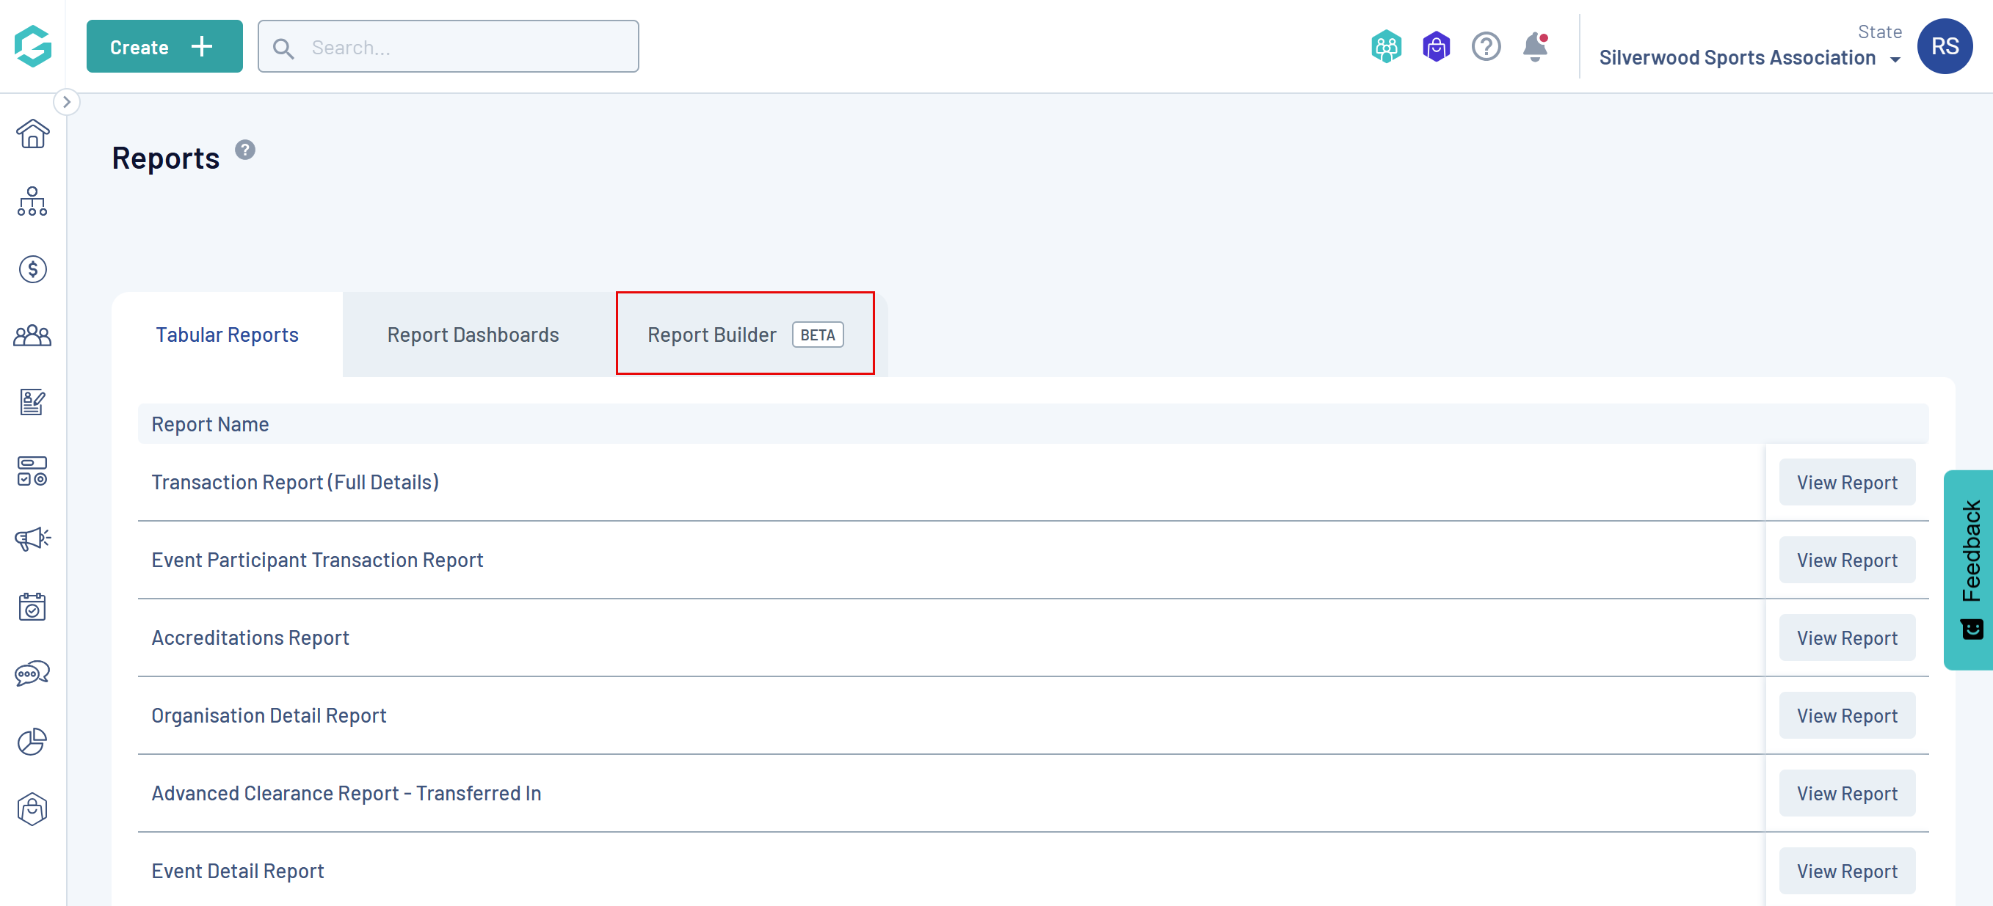The height and width of the screenshot is (906, 1993).
Task: Open the RS user avatar menu
Action: click(x=1944, y=46)
